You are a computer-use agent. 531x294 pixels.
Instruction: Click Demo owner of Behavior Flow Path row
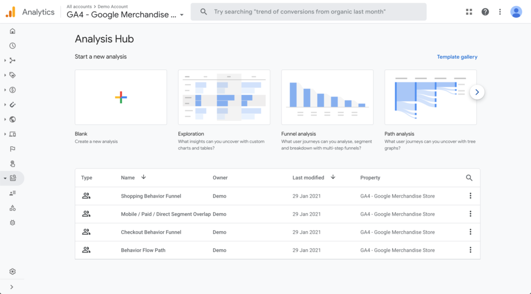pos(219,250)
